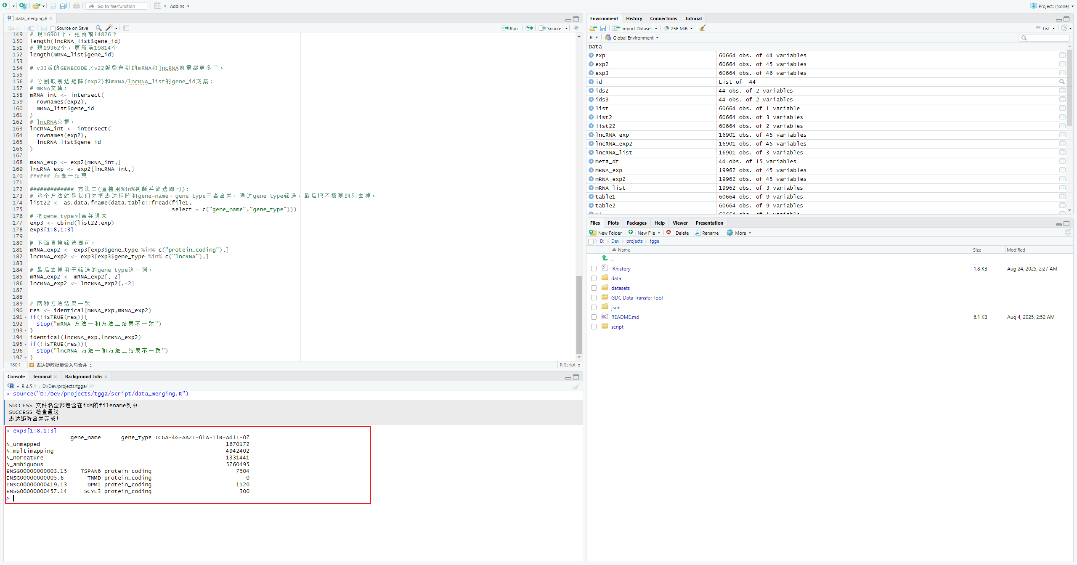Select the .Rhistory file checkbox

(594, 269)
